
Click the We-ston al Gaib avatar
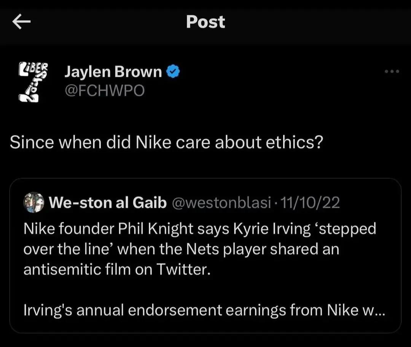coord(34,203)
